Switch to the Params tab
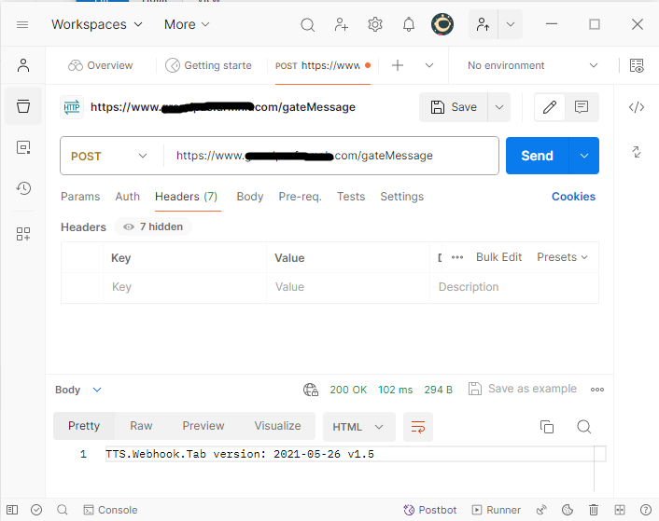Screen dimensions: 659x521 coord(80,197)
